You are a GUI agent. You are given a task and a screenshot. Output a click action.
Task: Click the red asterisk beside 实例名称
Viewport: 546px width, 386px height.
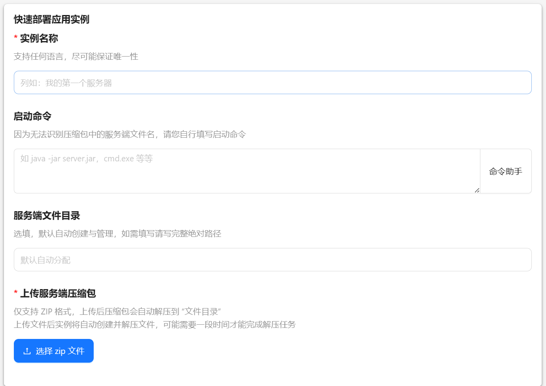click(x=16, y=38)
